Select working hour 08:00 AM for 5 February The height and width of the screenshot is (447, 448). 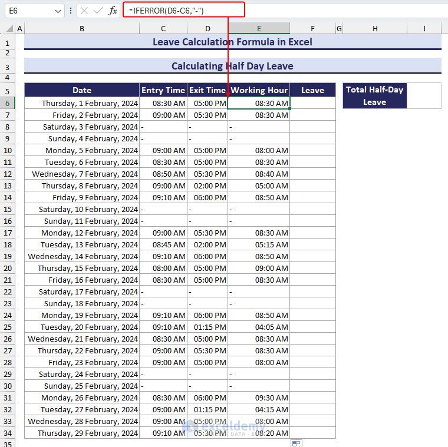point(259,150)
